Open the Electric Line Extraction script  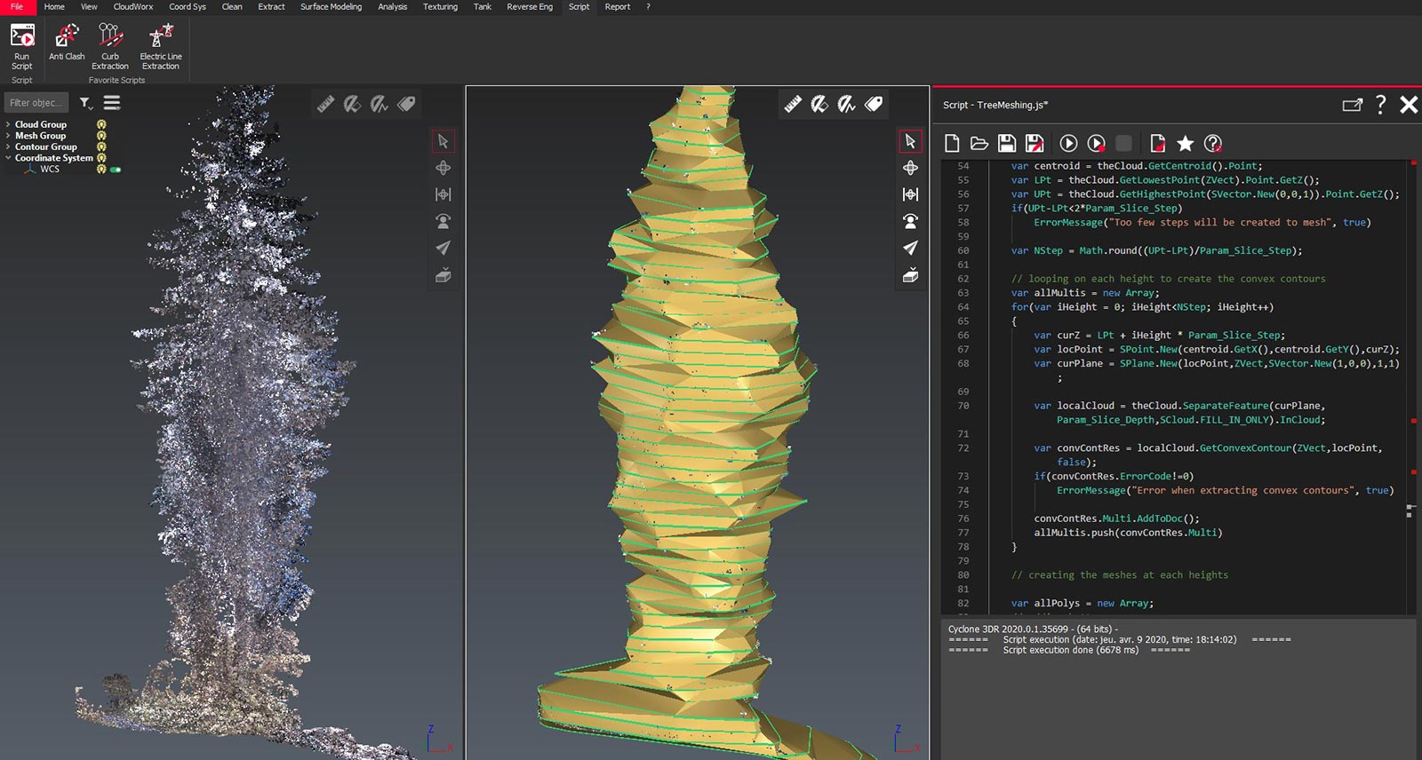tap(161, 46)
